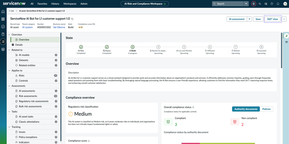Open AI models in side navigation
Screen dimensions: 289x144
(35, 55)
